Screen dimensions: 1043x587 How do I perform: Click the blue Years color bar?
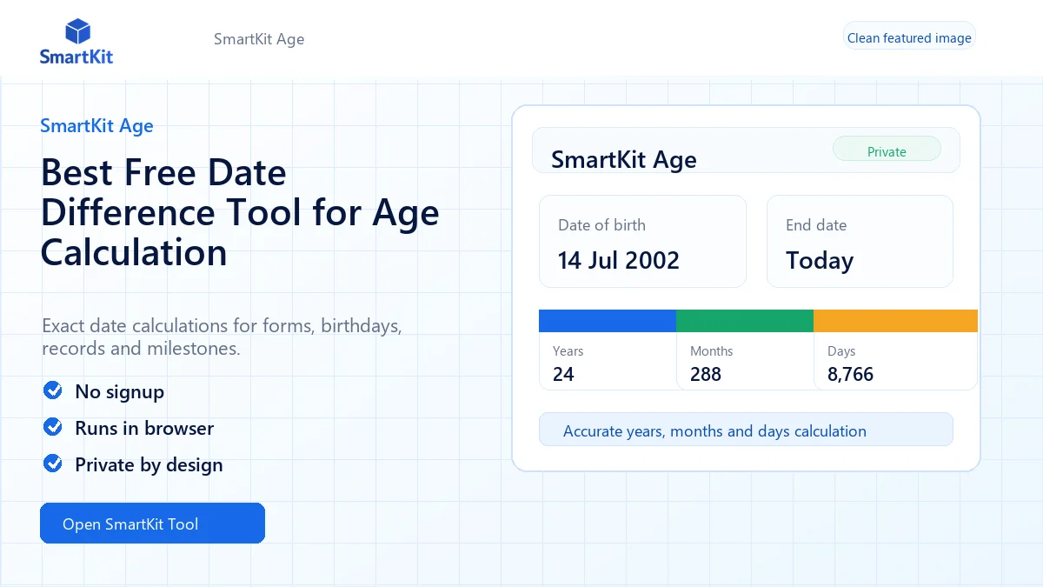[608, 321]
